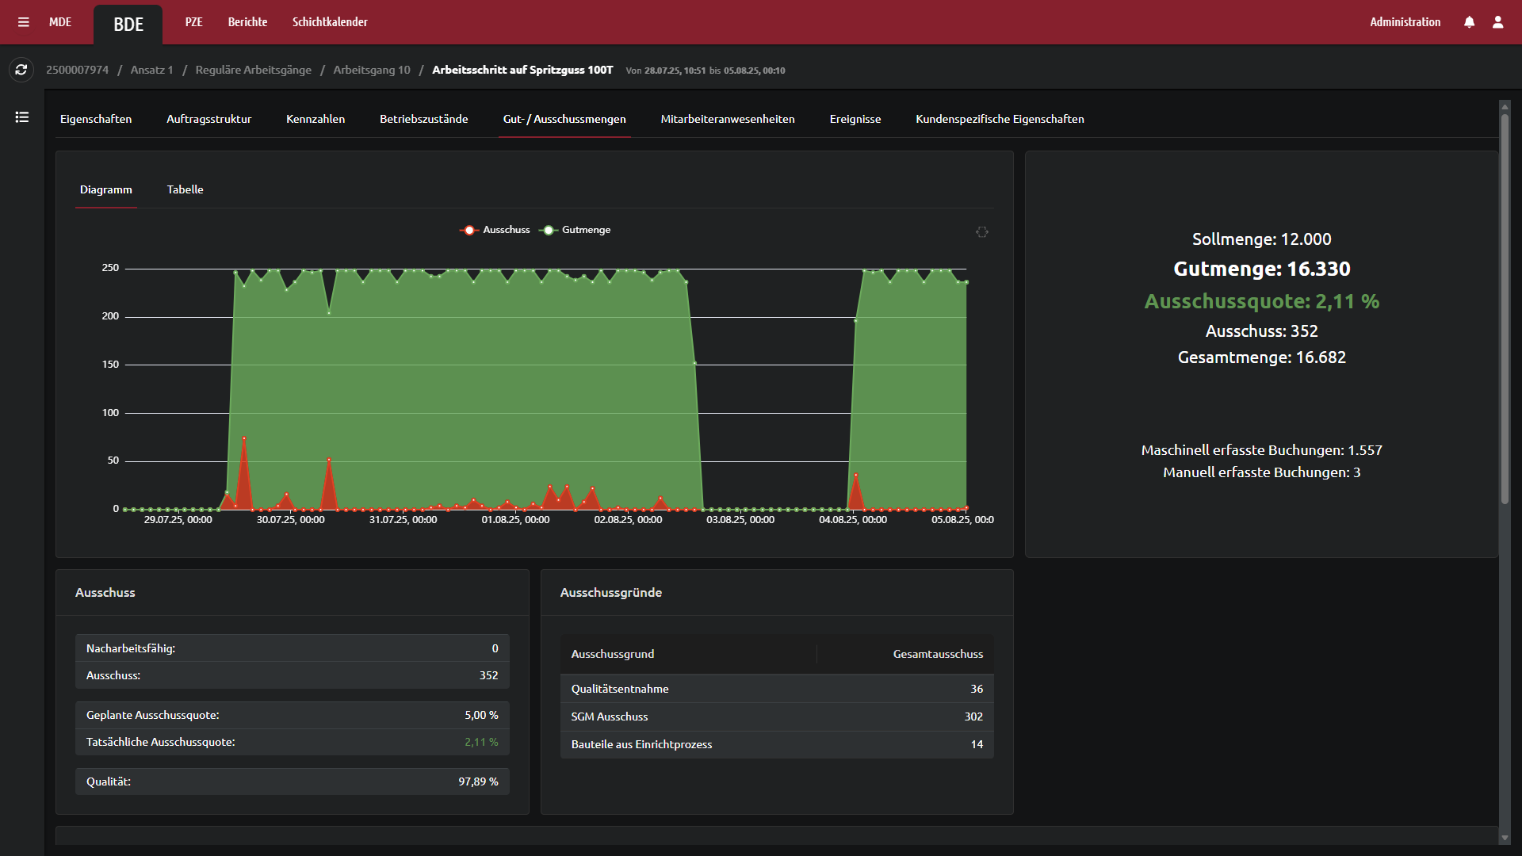The width and height of the screenshot is (1522, 856).
Task: Switch to Betriebszustände tab
Action: point(424,119)
